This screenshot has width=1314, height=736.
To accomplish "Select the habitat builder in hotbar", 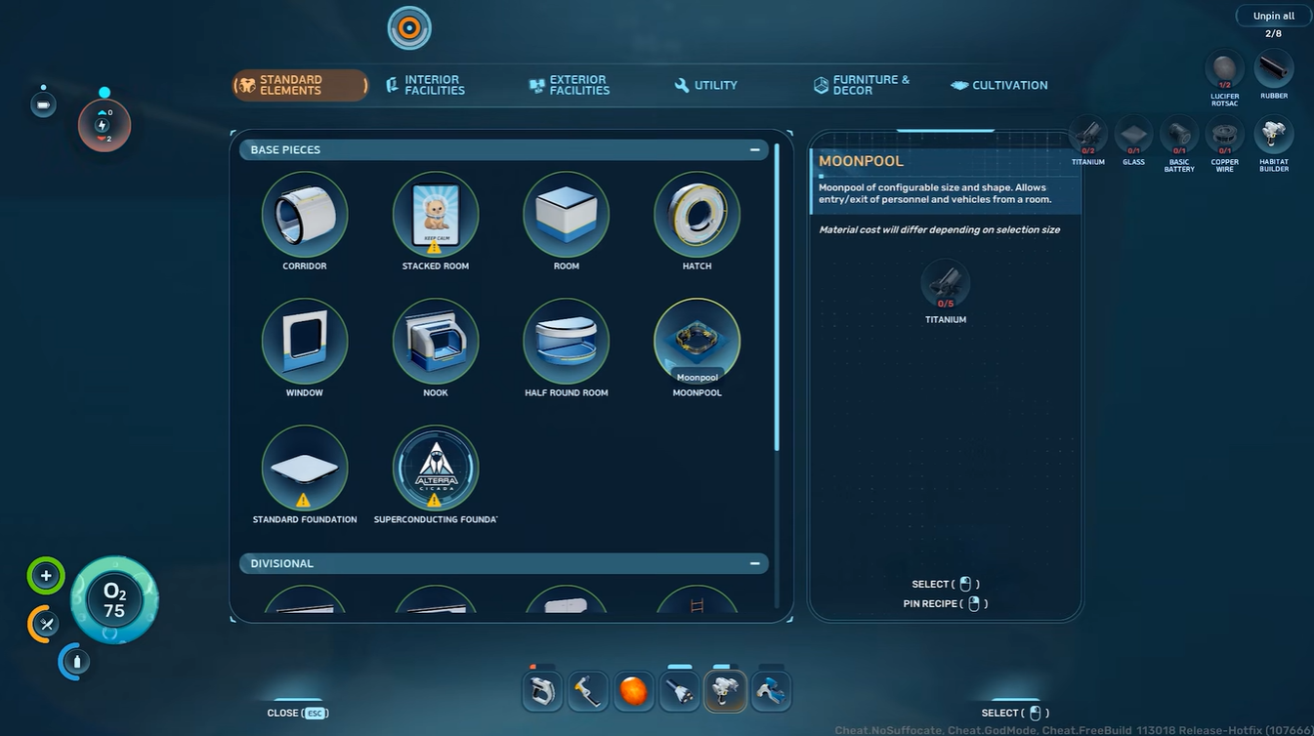I will 725,692.
